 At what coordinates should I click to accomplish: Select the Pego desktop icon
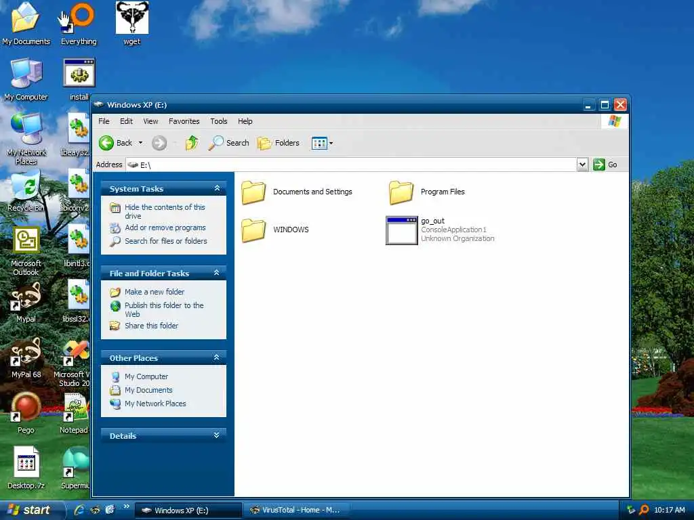(26, 414)
